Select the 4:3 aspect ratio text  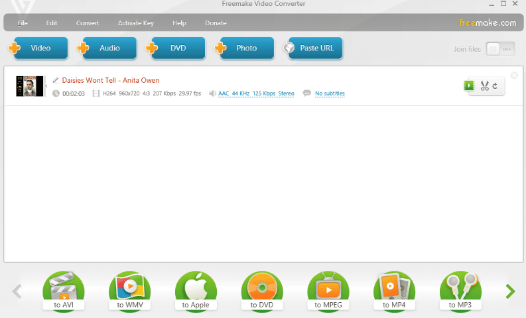(x=146, y=93)
